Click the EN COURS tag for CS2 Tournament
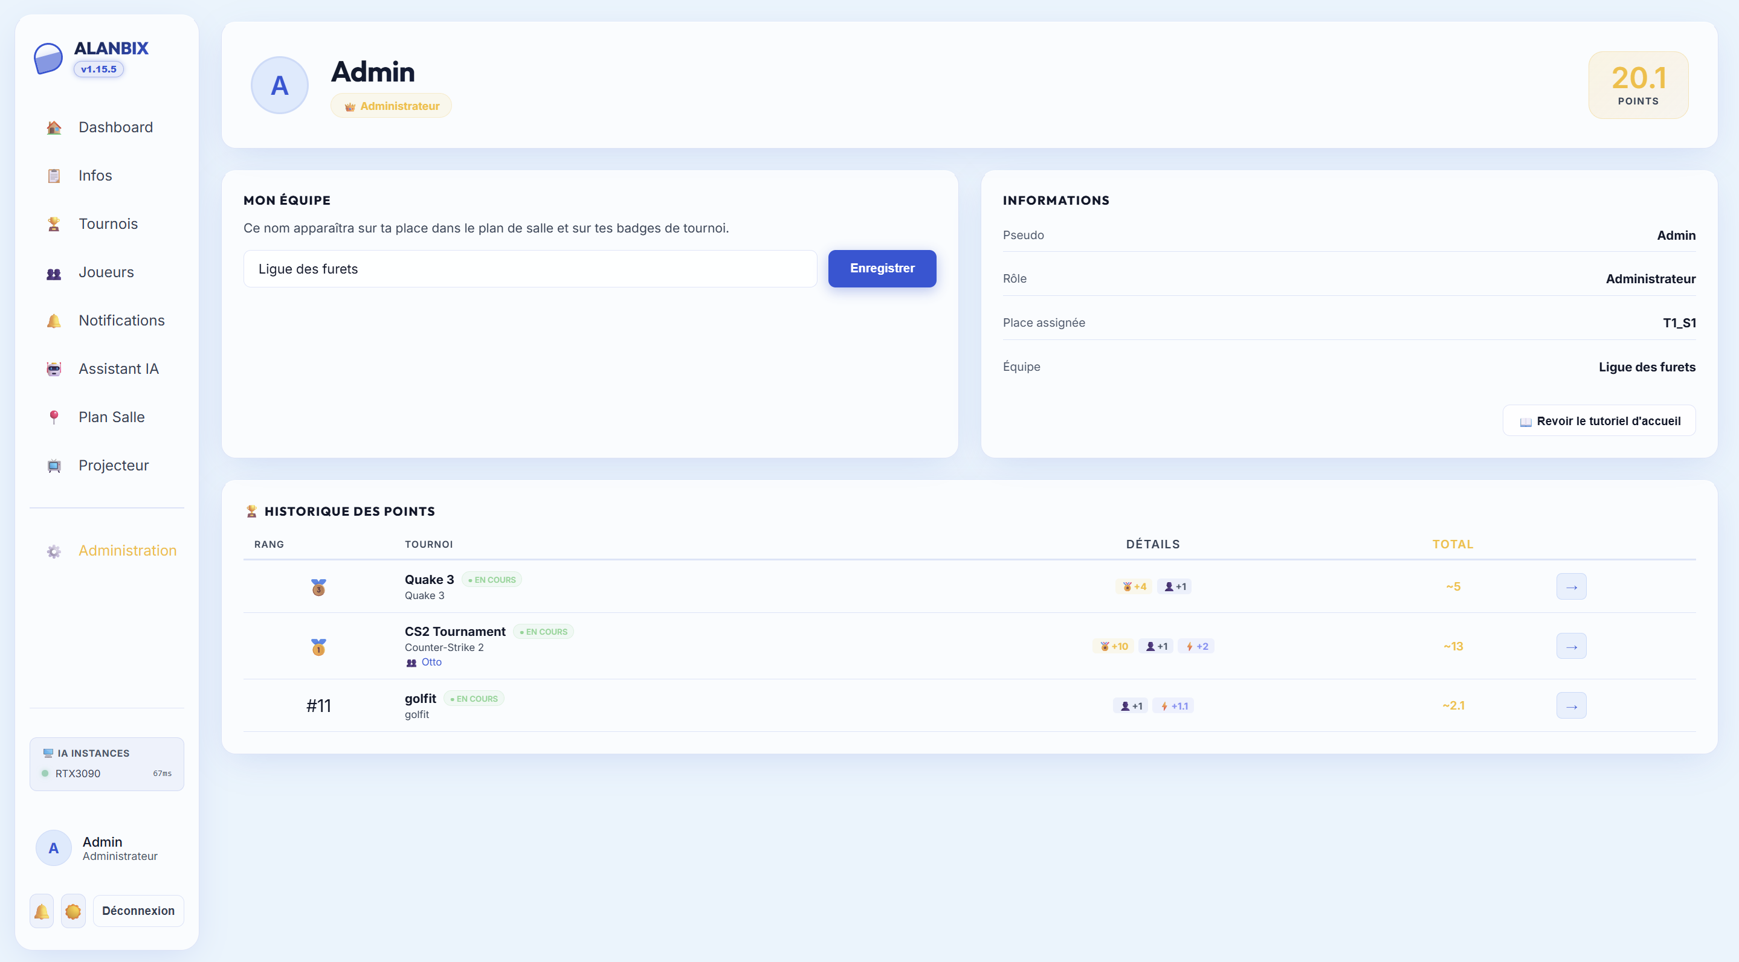This screenshot has width=1739, height=962. [x=543, y=632]
